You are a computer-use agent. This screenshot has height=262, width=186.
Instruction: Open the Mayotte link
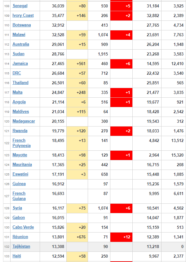coord(20,155)
